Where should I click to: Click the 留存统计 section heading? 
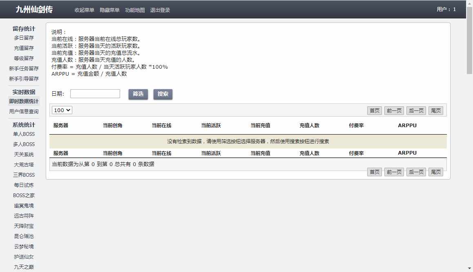click(24, 29)
